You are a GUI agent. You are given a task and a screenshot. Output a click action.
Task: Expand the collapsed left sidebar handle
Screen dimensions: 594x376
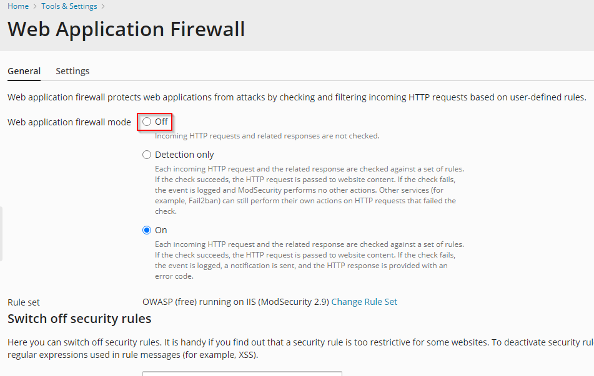click(1, 234)
